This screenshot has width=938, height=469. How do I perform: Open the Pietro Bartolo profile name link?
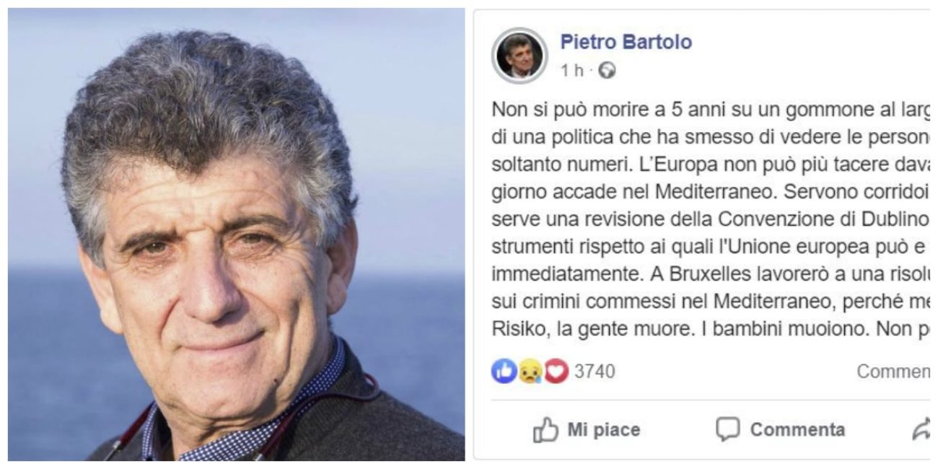point(626,42)
